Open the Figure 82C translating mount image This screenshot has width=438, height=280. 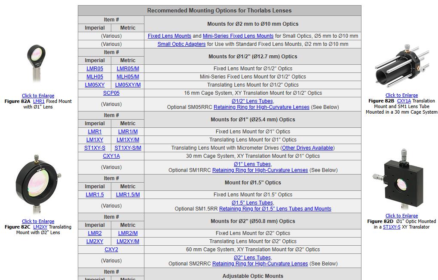(38, 184)
